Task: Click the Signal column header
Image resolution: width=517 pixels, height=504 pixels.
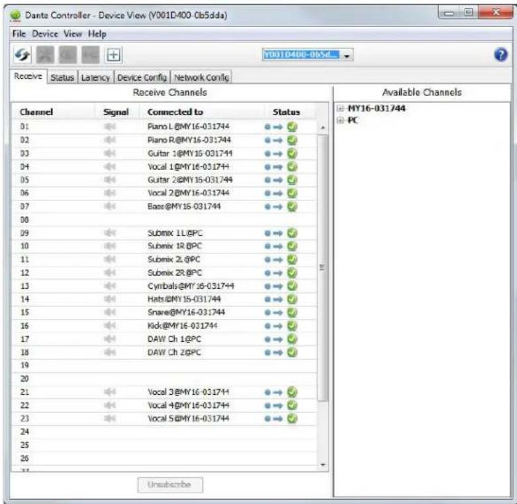Action: tap(116, 112)
